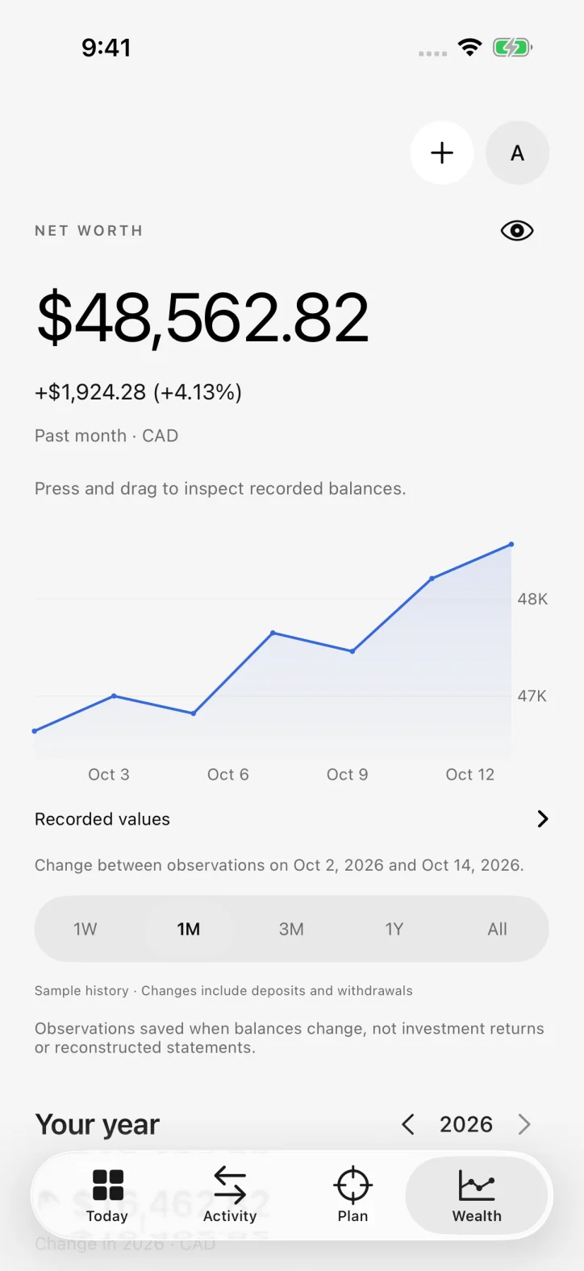Tap the plus add button
This screenshot has width=584, height=1271.
442,153
